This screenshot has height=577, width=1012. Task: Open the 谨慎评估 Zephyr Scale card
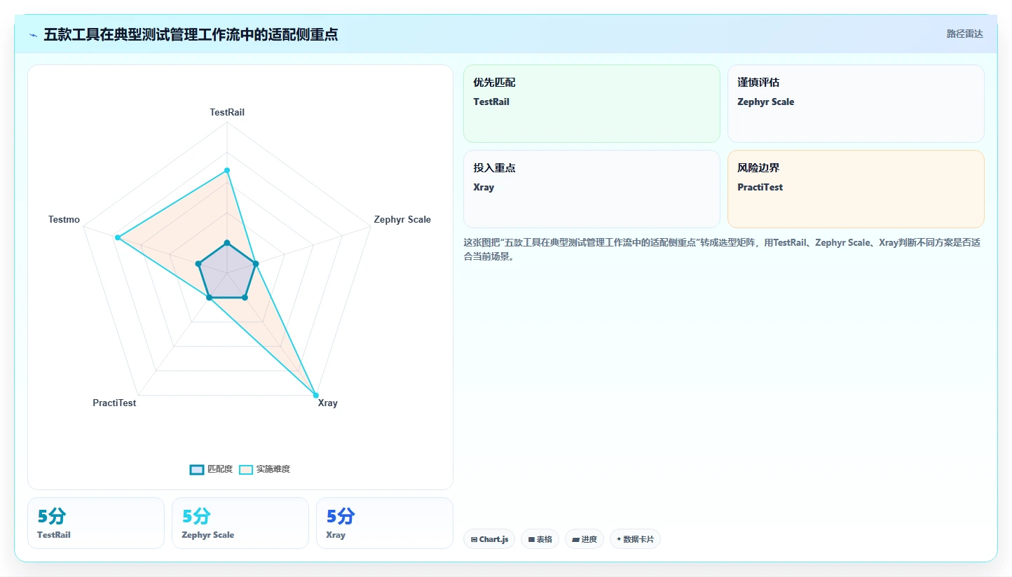(856, 104)
